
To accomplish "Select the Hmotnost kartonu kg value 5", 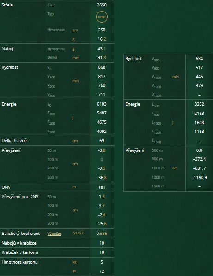I will (x=102, y=262).
